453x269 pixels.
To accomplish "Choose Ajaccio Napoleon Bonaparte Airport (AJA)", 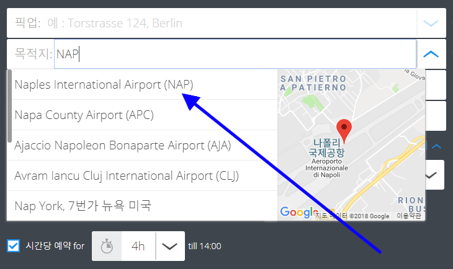I will point(142,145).
